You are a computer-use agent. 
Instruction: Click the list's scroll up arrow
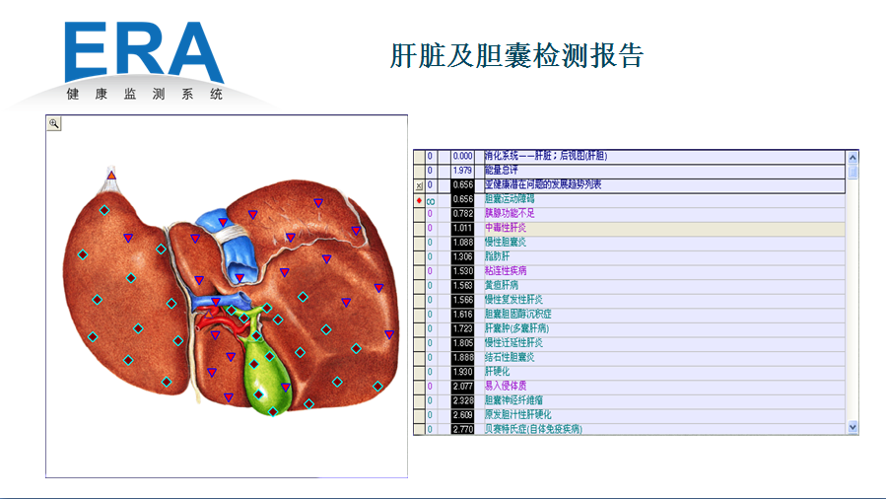click(x=853, y=156)
